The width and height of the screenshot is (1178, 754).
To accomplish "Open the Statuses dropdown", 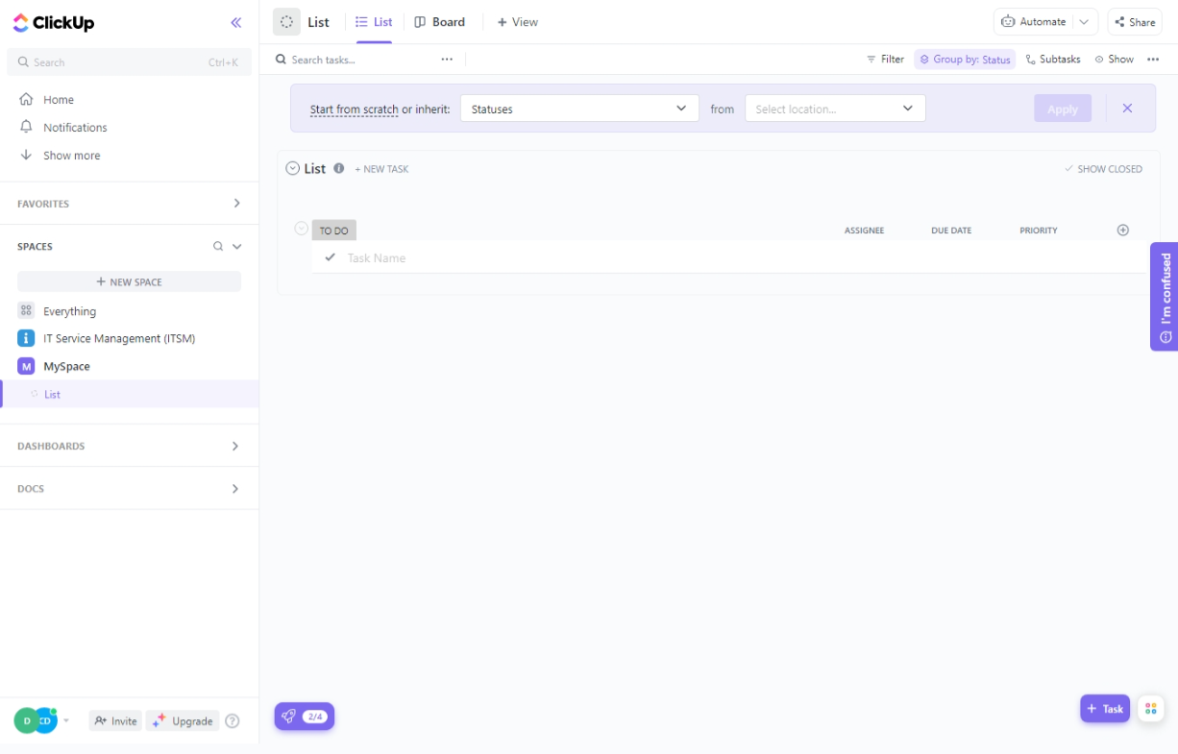I will pyautogui.click(x=579, y=109).
